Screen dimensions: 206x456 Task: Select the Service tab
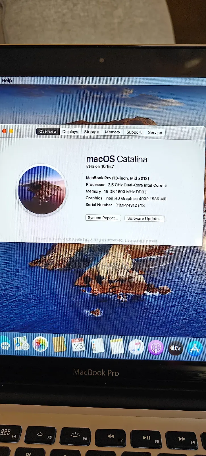[x=155, y=133]
